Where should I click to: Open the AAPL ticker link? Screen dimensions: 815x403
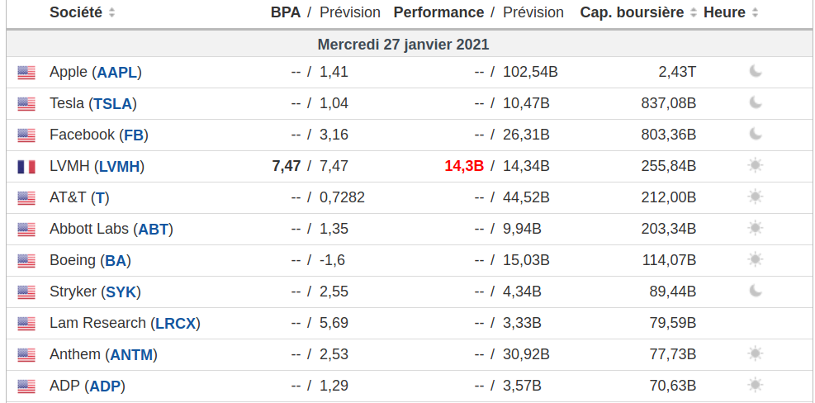pyautogui.click(x=117, y=73)
